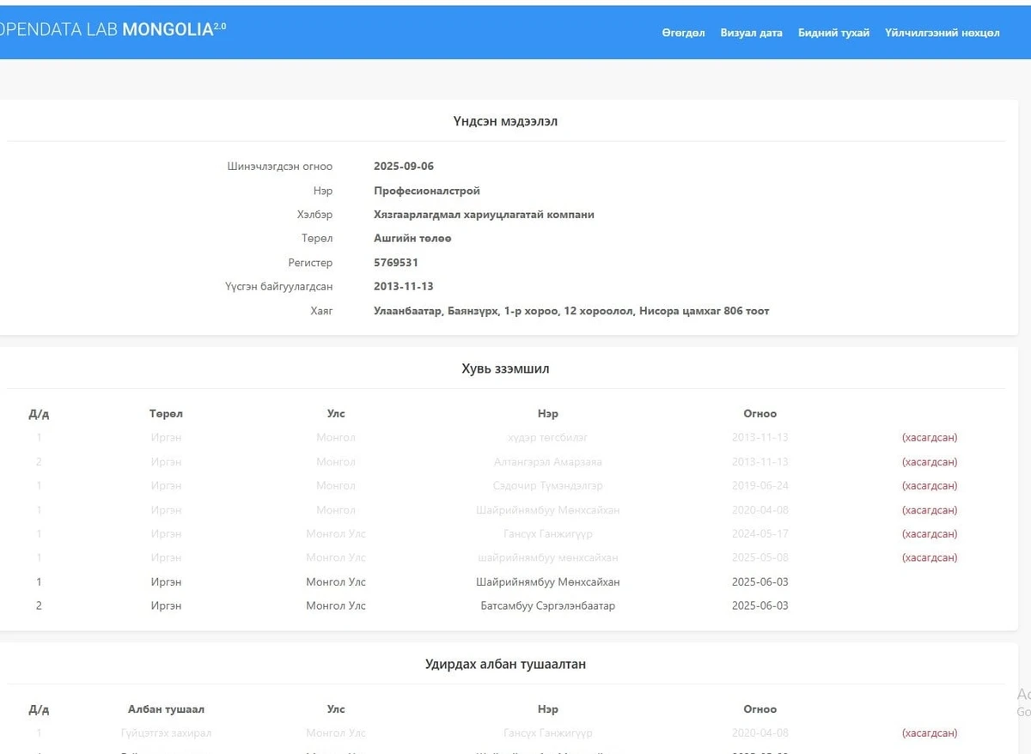
Task: Click the company address beginning with Улаанбаатар
Action: point(570,311)
